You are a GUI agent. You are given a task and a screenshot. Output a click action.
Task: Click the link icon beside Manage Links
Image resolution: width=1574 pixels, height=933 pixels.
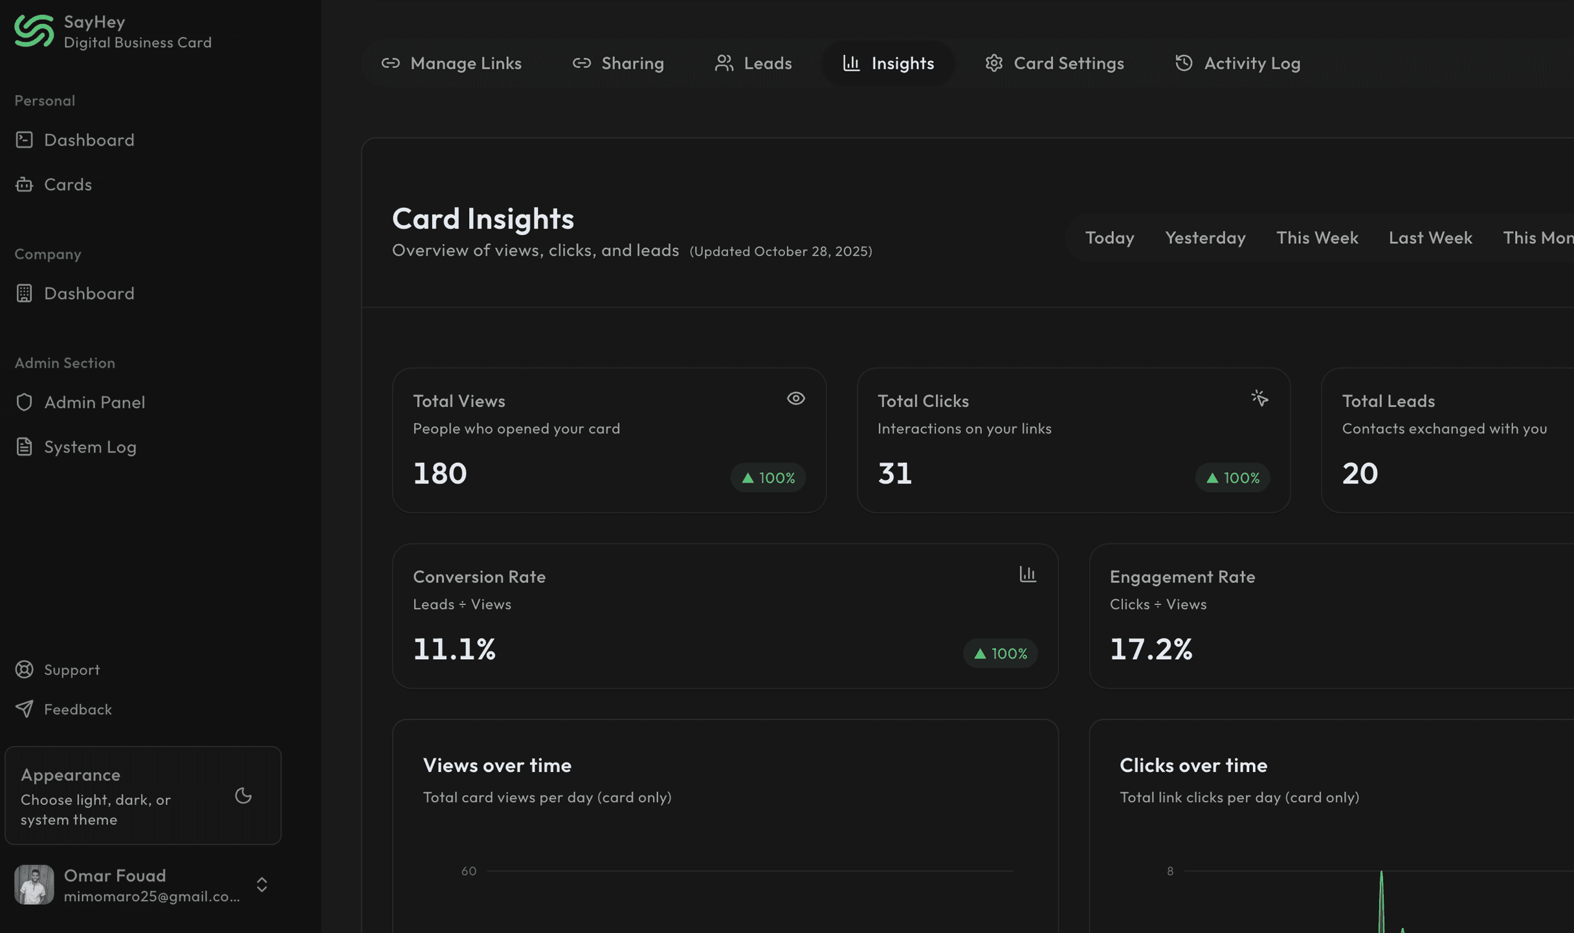tap(390, 63)
